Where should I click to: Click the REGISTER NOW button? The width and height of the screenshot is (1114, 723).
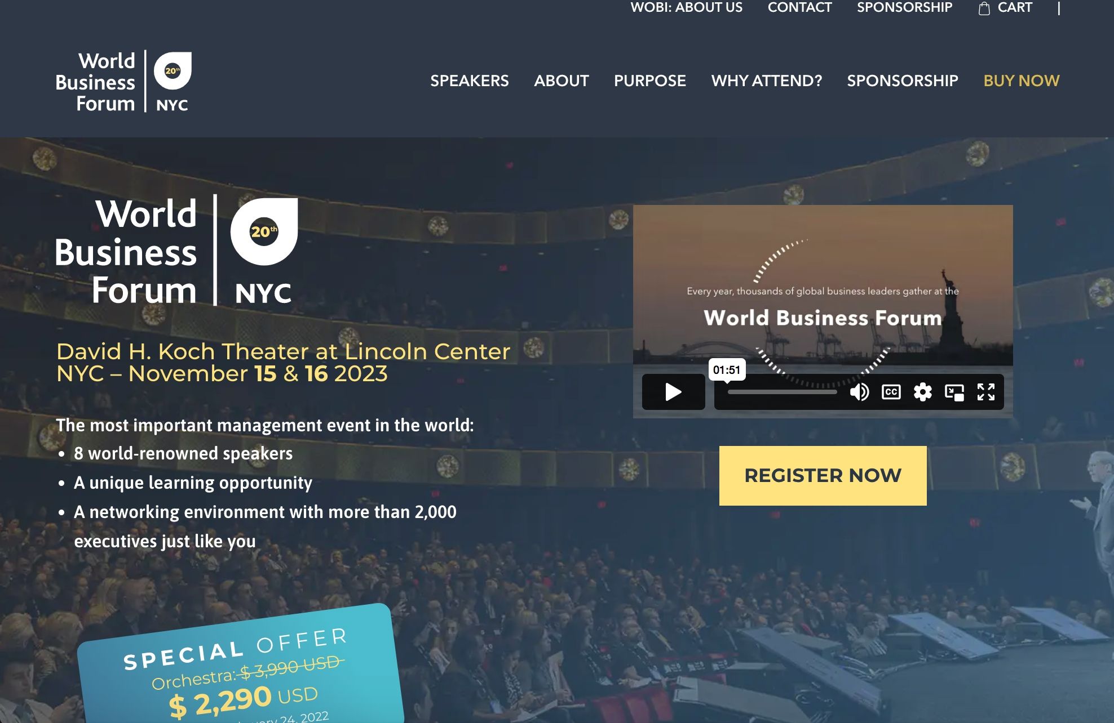(823, 476)
